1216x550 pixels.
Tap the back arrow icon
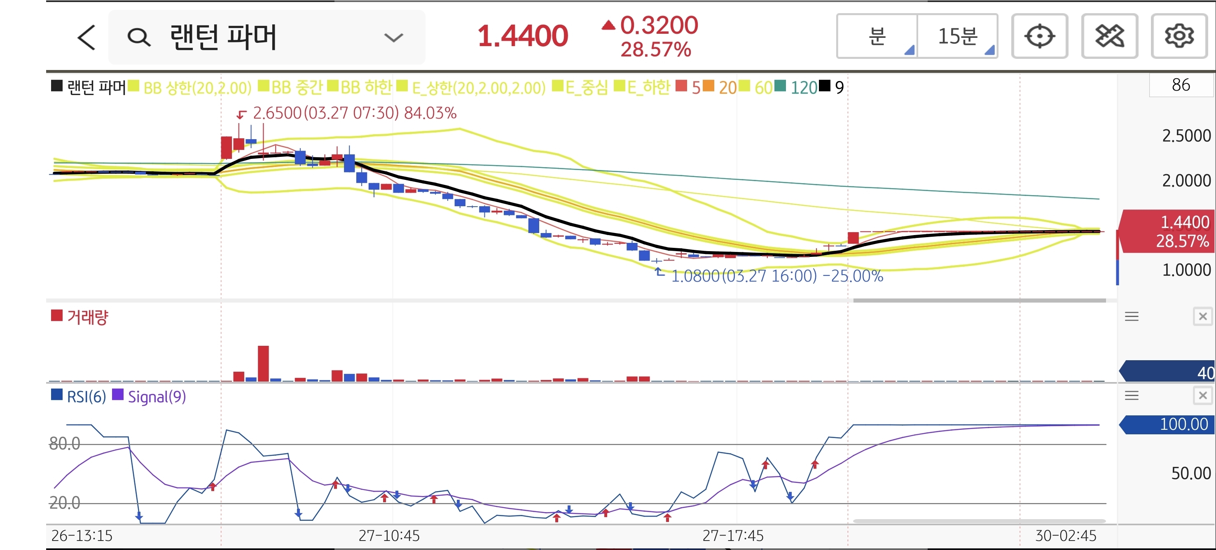[x=87, y=37]
